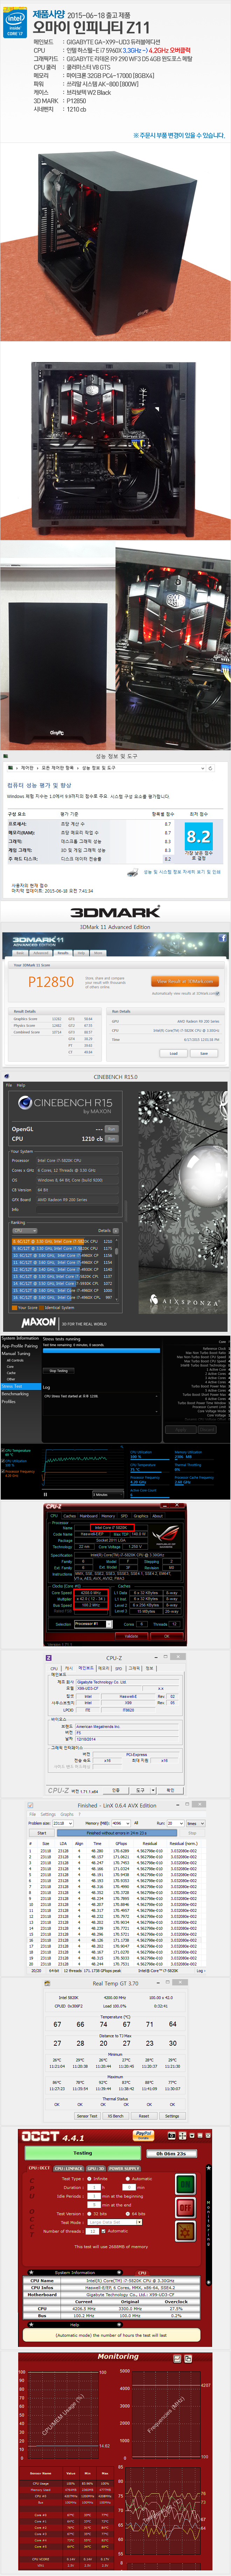The width and height of the screenshot is (231, 2576).
Task: Click the Sensor Test button in Real Temp
Action: pos(87,2116)
